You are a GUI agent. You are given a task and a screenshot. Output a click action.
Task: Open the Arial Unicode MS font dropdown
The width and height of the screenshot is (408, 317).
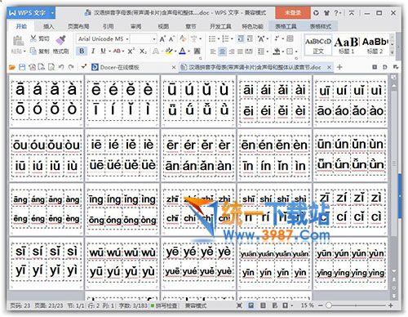(103, 39)
